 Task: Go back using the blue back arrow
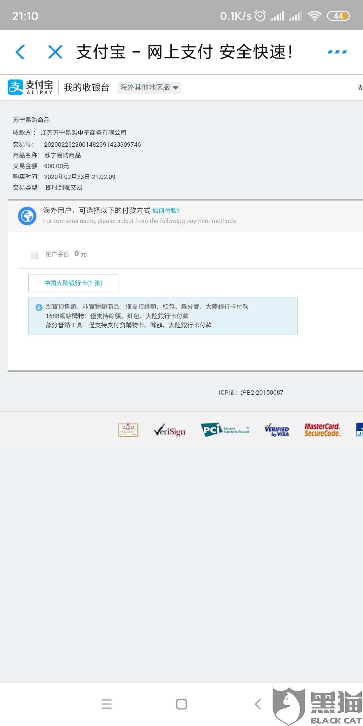(x=21, y=52)
